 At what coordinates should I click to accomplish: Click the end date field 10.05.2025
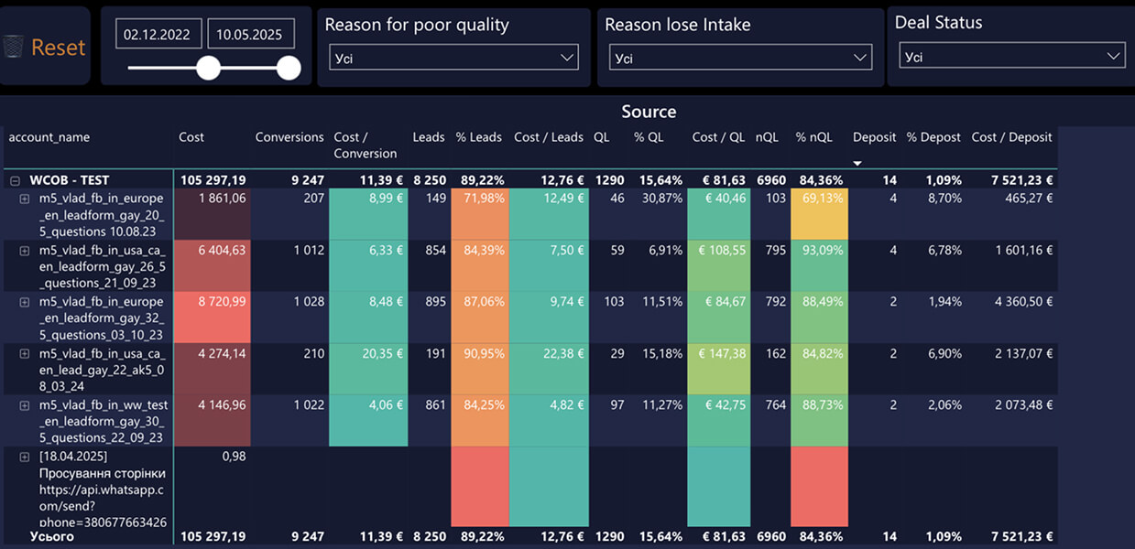pos(251,35)
